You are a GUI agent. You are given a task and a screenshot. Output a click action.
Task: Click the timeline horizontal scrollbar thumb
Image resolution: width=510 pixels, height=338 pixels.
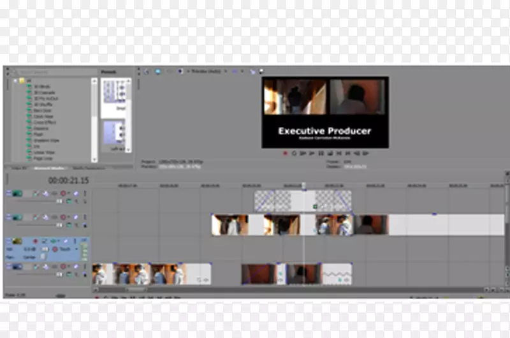[x=136, y=289]
